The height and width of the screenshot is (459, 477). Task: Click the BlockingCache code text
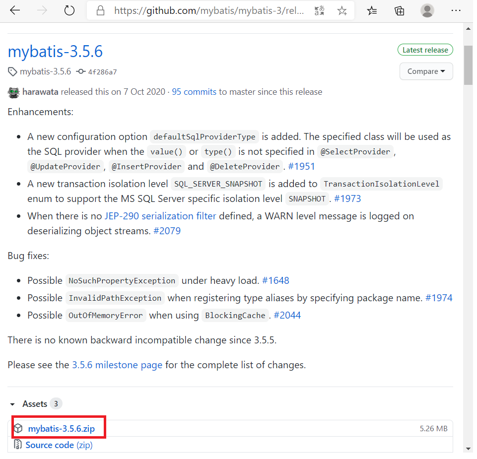(235, 316)
